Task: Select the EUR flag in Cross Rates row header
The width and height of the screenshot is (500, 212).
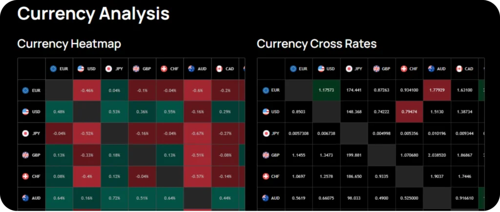Action: click(266, 90)
